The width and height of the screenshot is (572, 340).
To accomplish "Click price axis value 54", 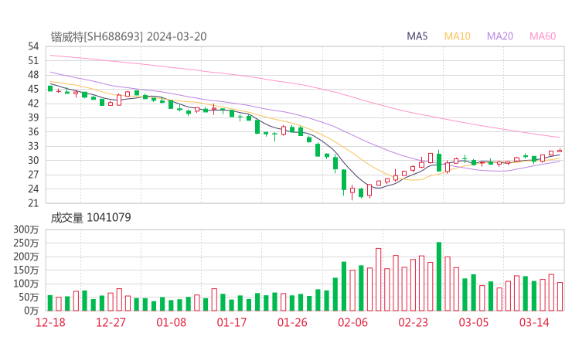I will pyautogui.click(x=33, y=46).
